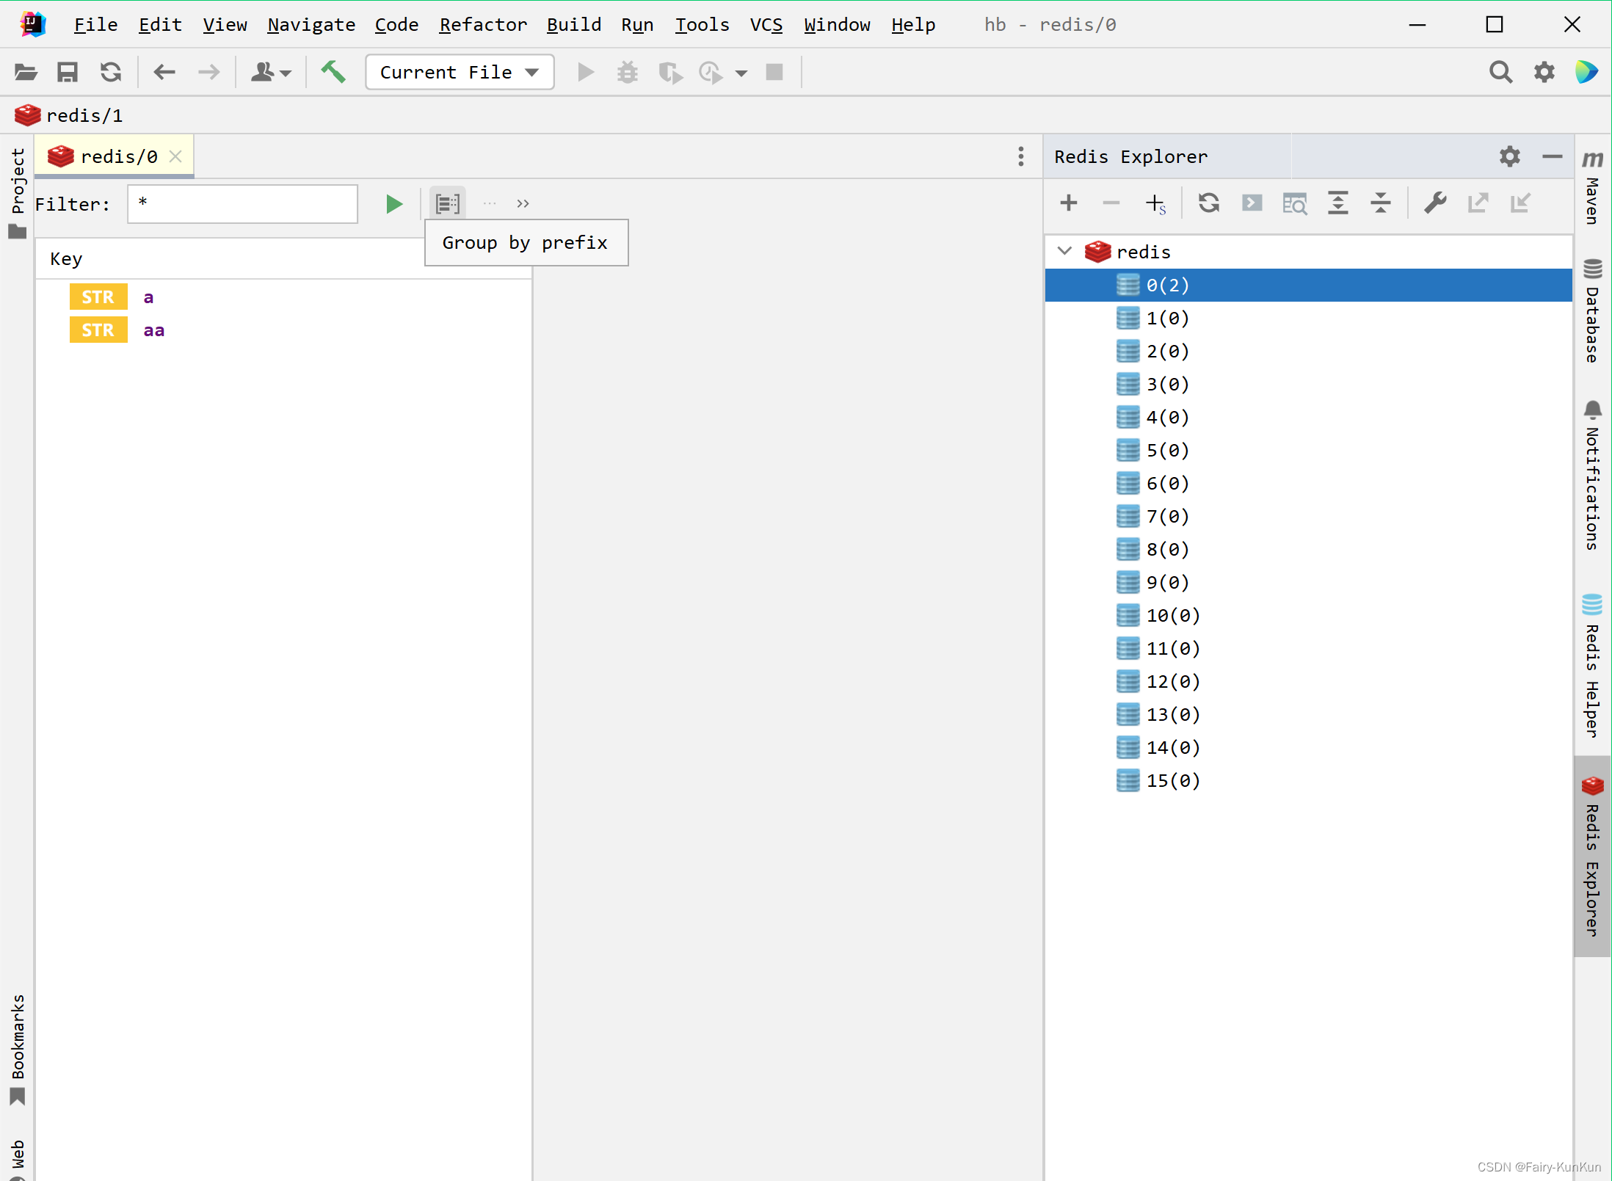Open the Refactor menu
The width and height of the screenshot is (1612, 1181).
click(x=482, y=25)
